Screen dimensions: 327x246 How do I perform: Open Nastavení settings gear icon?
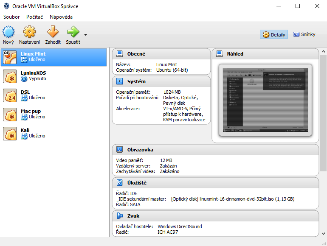29,32
